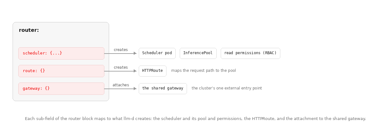Click the arrow line from the gateway field

119,89
